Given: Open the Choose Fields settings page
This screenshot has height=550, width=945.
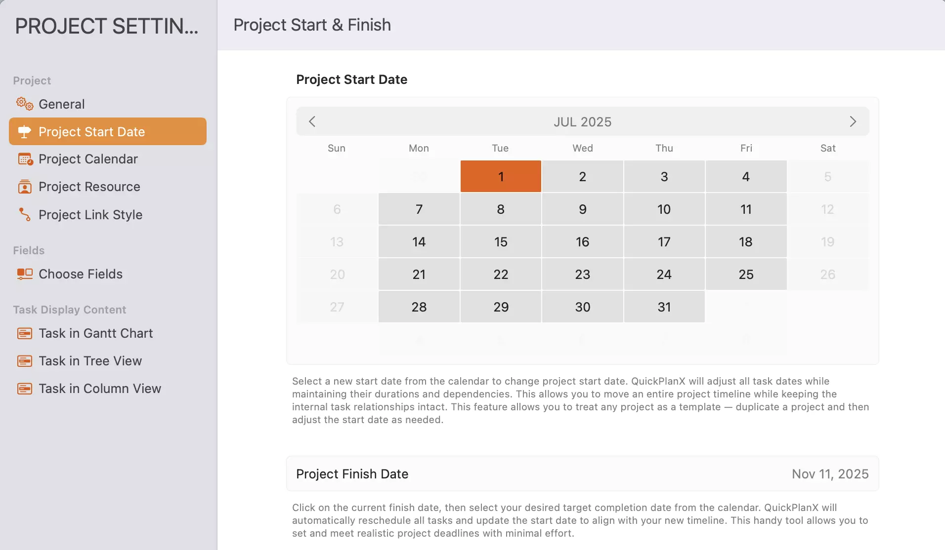Looking at the screenshot, I should pos(81,274).
